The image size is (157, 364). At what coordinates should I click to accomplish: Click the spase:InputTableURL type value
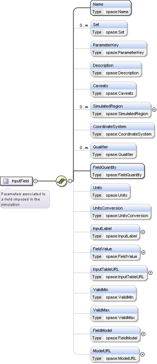[x=125, y=277]
